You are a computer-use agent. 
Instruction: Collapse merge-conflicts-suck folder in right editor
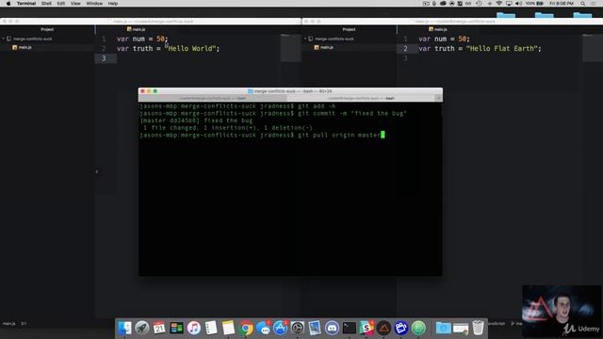305,39
